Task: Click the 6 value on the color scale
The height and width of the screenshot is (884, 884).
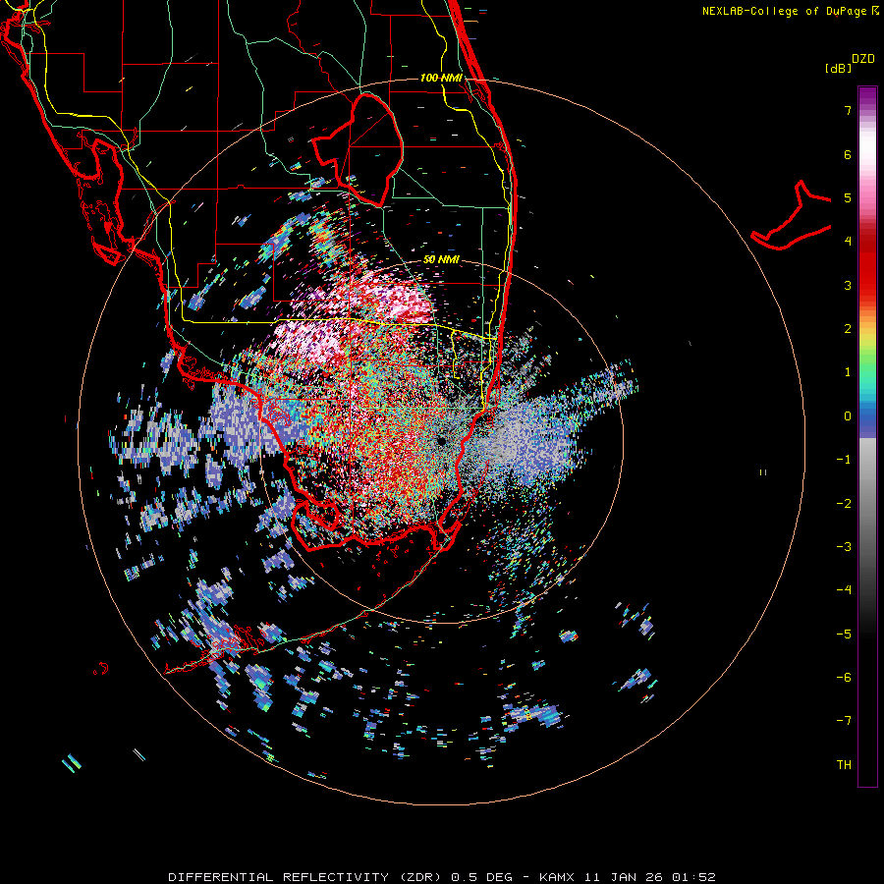Action: [x=848, y=154]
